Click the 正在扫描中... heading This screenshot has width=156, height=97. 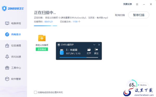45,13
